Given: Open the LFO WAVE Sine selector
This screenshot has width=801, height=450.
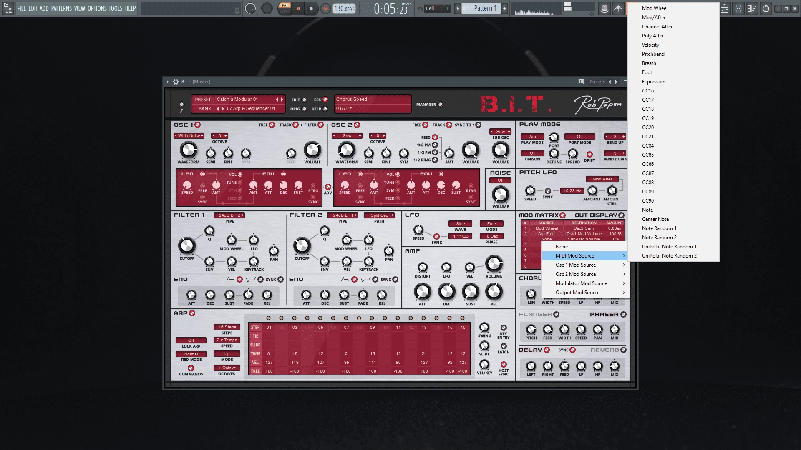Looking at the screenshot, I should click(x=461, y=224).
